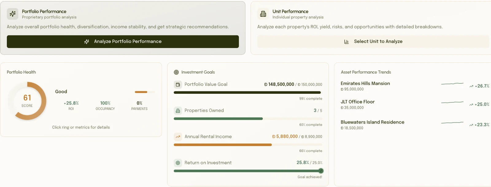
Task: Open the 100% Occupancy metric
Action: pos(105,105)
